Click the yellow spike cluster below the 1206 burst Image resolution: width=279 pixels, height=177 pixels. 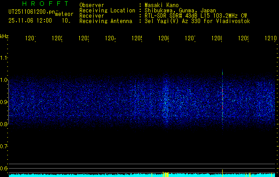pos(165,174)
